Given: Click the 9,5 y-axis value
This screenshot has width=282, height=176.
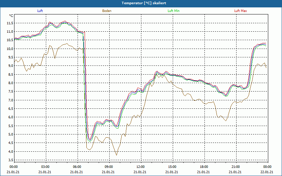Looking at the screenshot, I should pyautogui.click(x=11, y=57).
